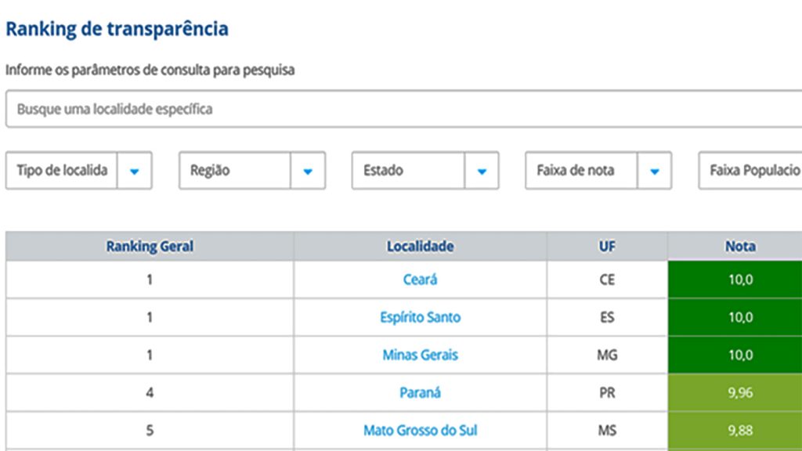This screenshot has width=802, height=451.
Task: Click the Nota column header
Action: click(x=739, y=247)
